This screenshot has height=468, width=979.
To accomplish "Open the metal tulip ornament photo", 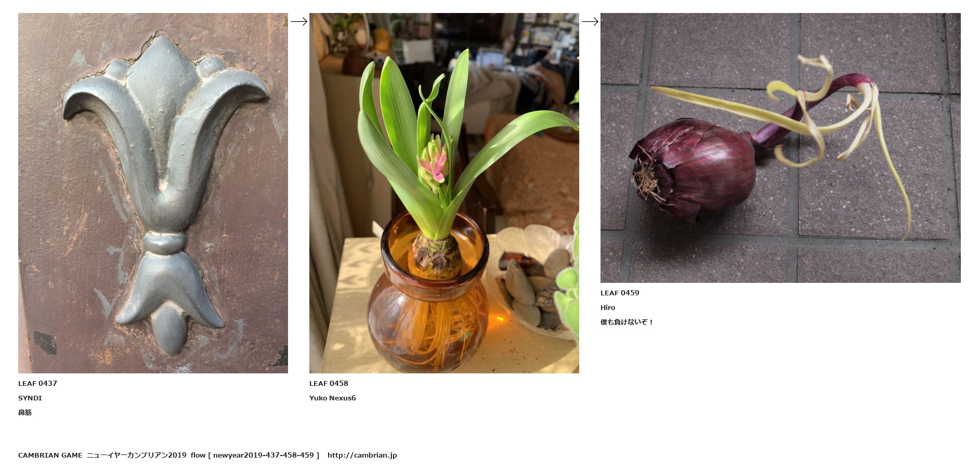I will tap(153, 193).
